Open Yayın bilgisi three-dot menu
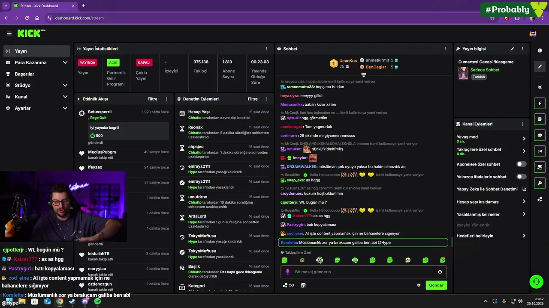Viewport: 549px width, 308px height. point(522,49)
